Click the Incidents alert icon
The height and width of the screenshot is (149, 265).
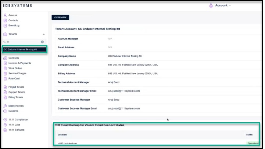pos(5,111)
